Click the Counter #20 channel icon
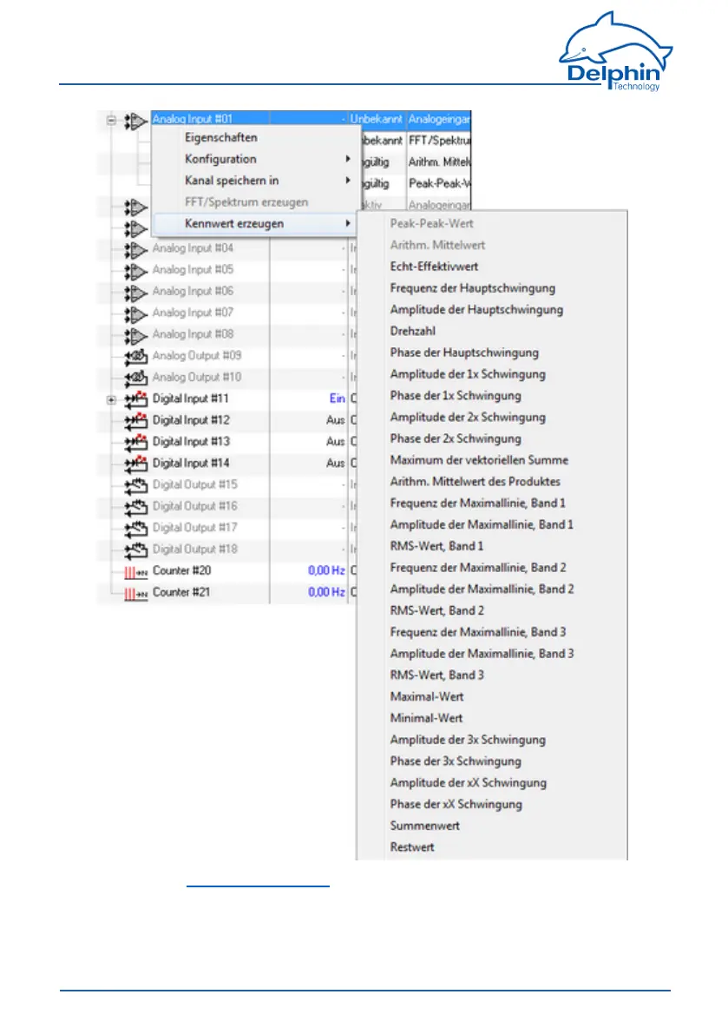 (135, 572)
